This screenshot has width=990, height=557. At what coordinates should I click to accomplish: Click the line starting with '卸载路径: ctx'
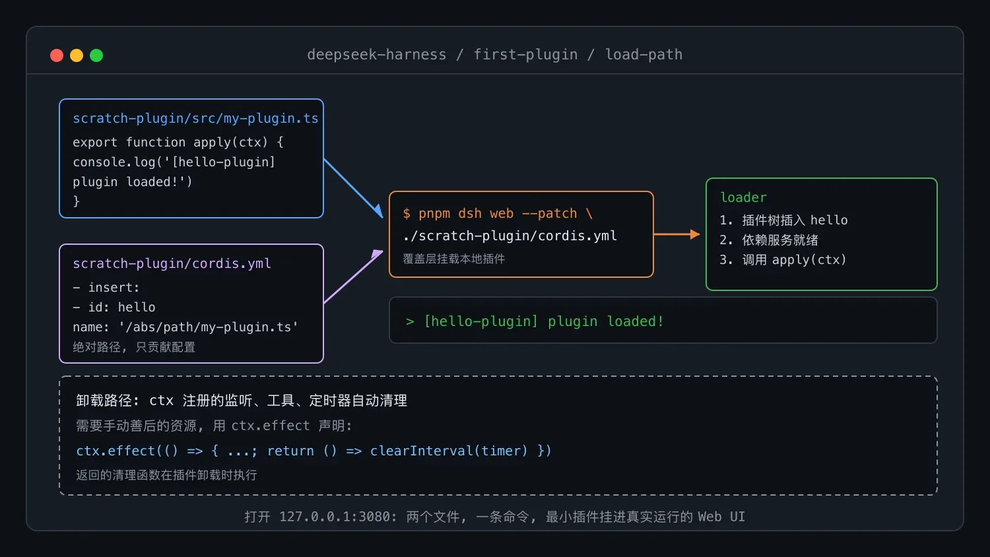pyautogui.click(x=242, y=401)
